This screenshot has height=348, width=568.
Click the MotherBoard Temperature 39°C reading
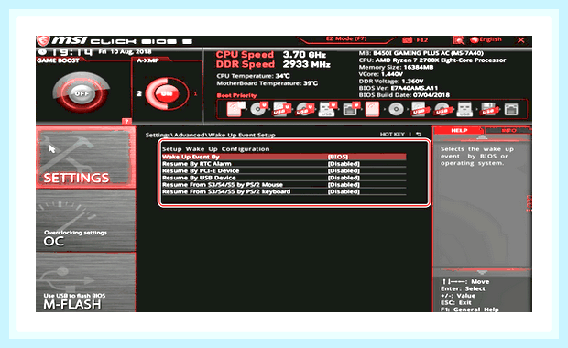coord(267,83)
